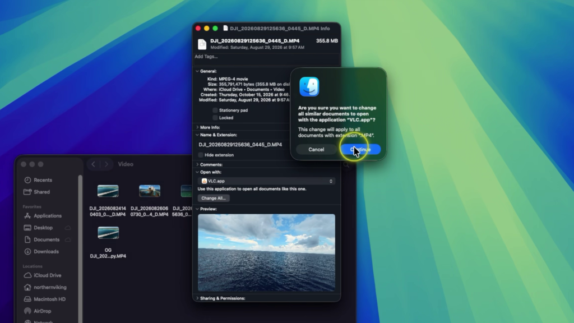Select the OG DJI copy video thumbnail

(x=108, y=233)
